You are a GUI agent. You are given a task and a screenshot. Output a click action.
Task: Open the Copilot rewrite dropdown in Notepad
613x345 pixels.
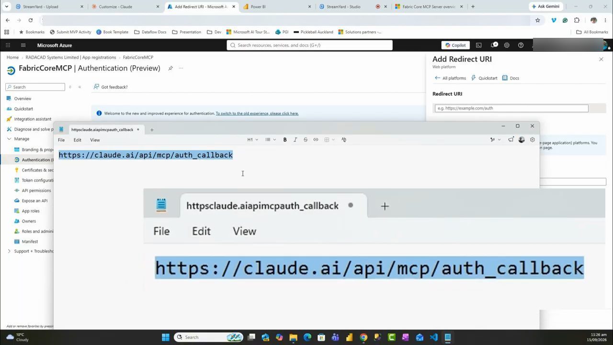[495, 139]
